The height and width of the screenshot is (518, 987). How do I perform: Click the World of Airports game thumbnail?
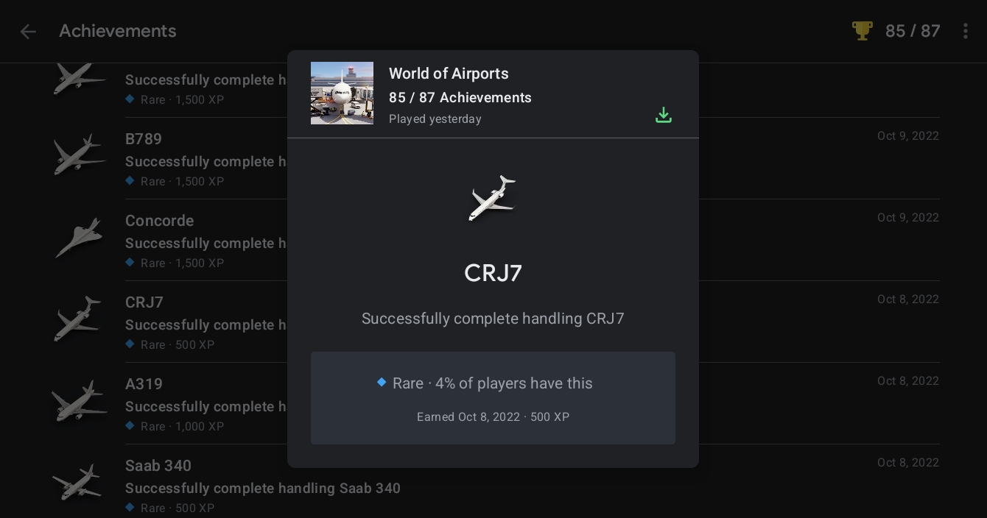click(x=342, y=93)
